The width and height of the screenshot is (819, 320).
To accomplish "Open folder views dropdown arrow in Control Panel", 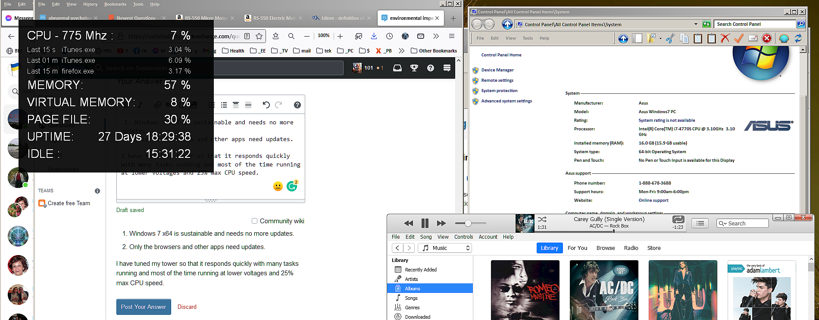I will (660, 39).
